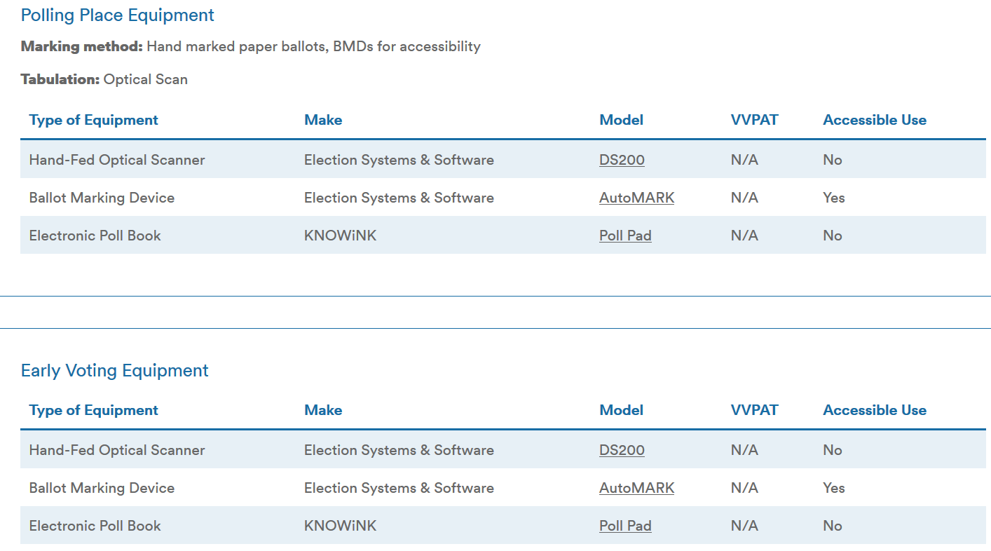Click Yes accessible use in Polling Place AutoMARK row
The width and height of the screenshot is (991, 551).
[x=834, y=198]
